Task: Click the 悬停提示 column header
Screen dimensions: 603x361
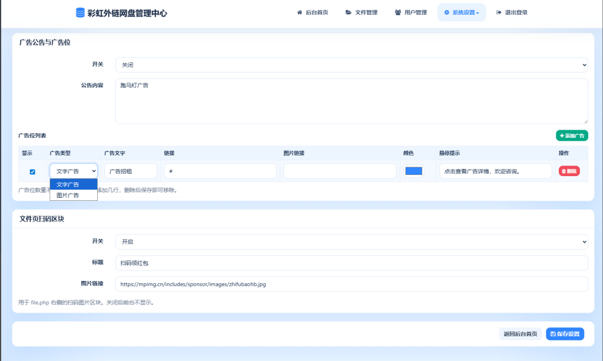Action: 449,153
